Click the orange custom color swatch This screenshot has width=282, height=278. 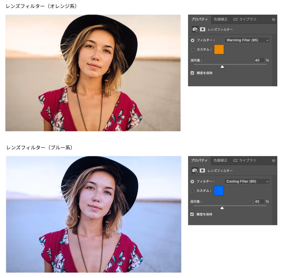219,50
